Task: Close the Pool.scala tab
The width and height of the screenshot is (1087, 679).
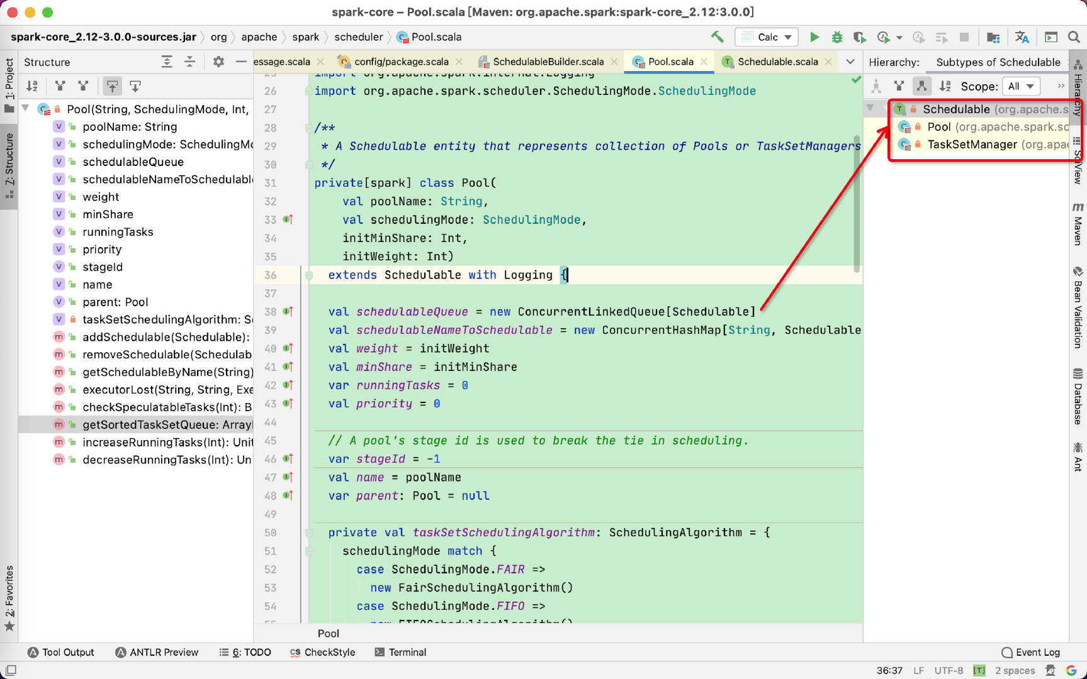Action: [x=704, y=62]
